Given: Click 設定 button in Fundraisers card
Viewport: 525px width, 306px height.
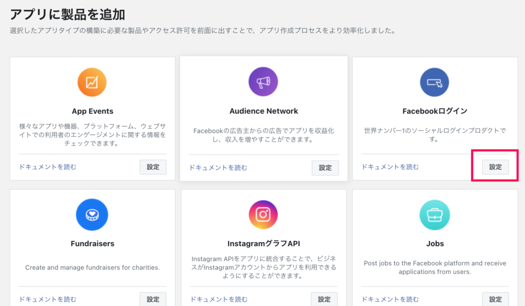Looking at the screenshot, I should tap(153, 299).
